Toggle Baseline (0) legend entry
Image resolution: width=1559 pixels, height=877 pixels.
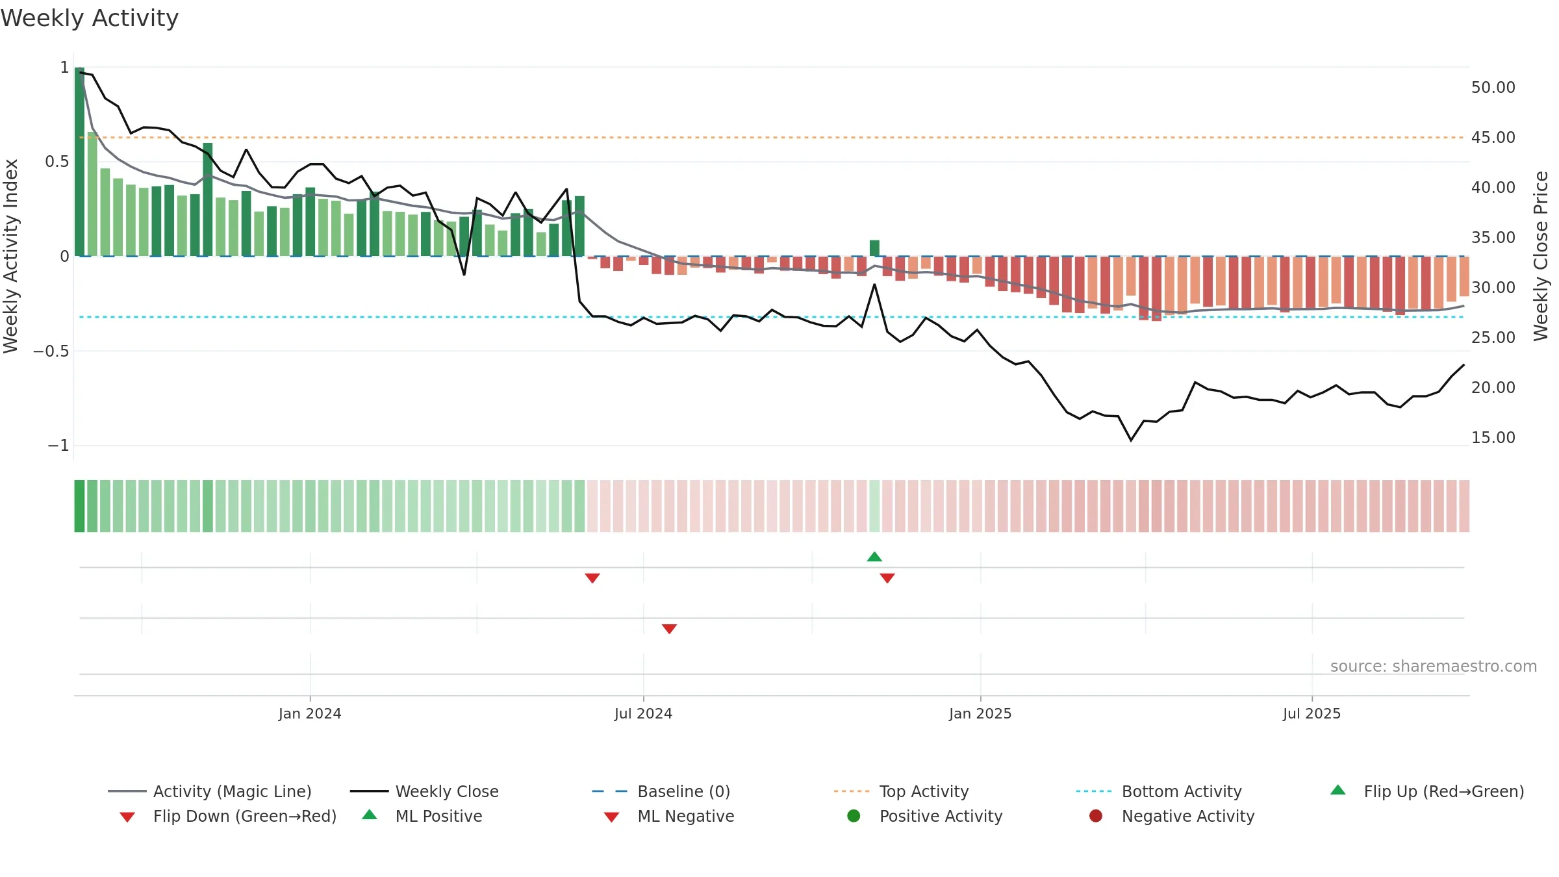pyautogui.click(x=661, y=791)
